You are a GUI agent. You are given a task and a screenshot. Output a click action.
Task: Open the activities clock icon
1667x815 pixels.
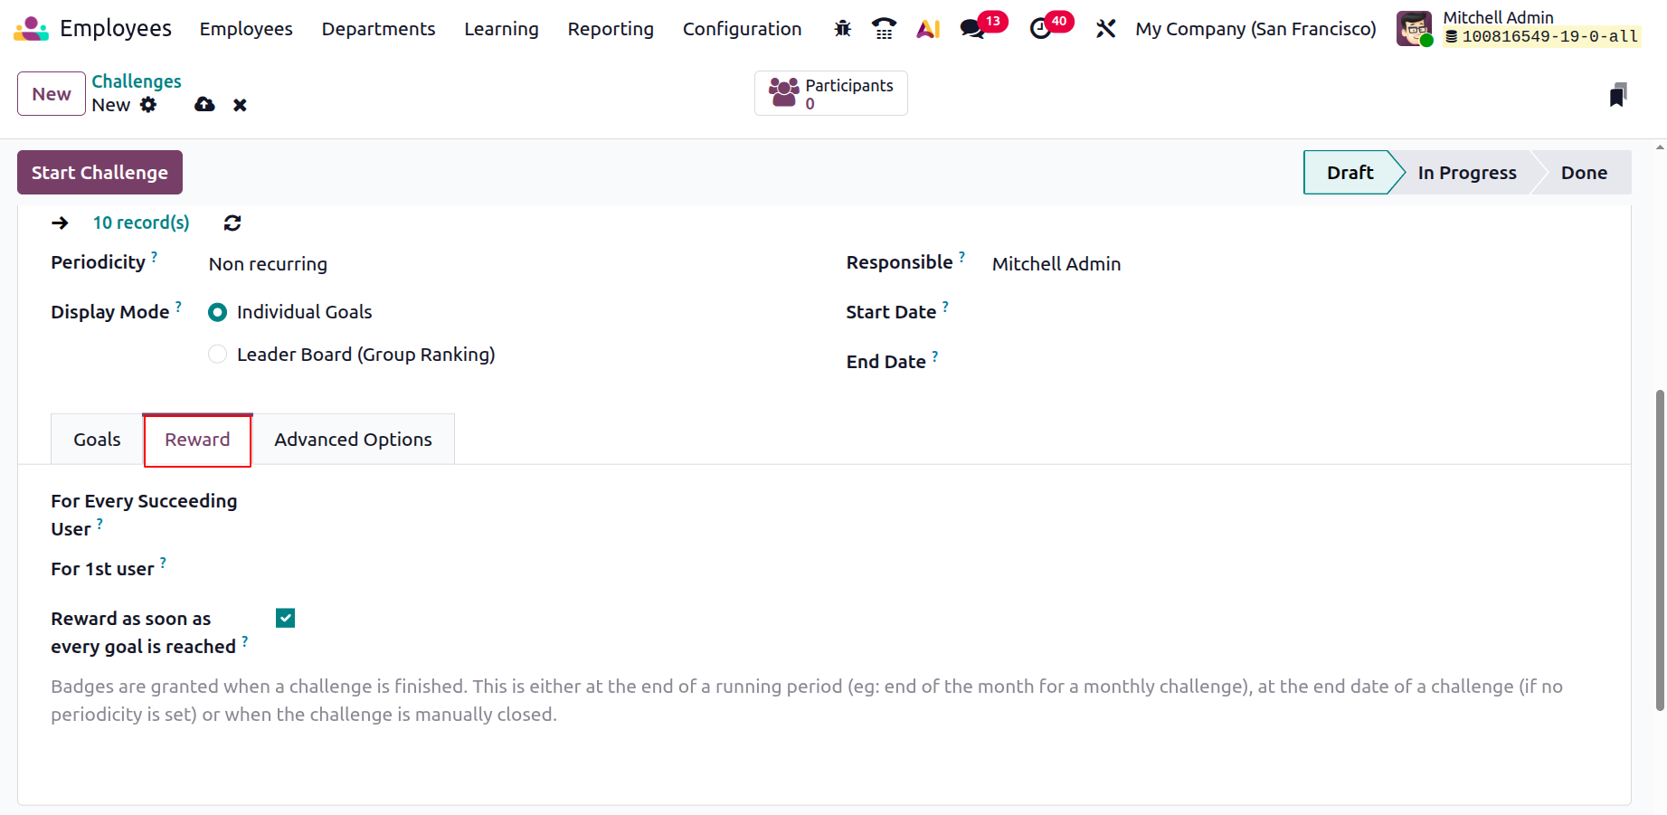[1041, 29]
